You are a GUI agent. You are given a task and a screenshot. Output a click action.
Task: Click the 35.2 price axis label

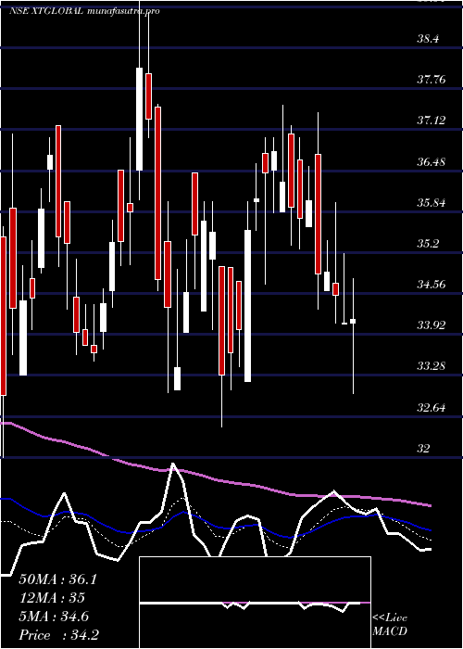coord(428,243)
